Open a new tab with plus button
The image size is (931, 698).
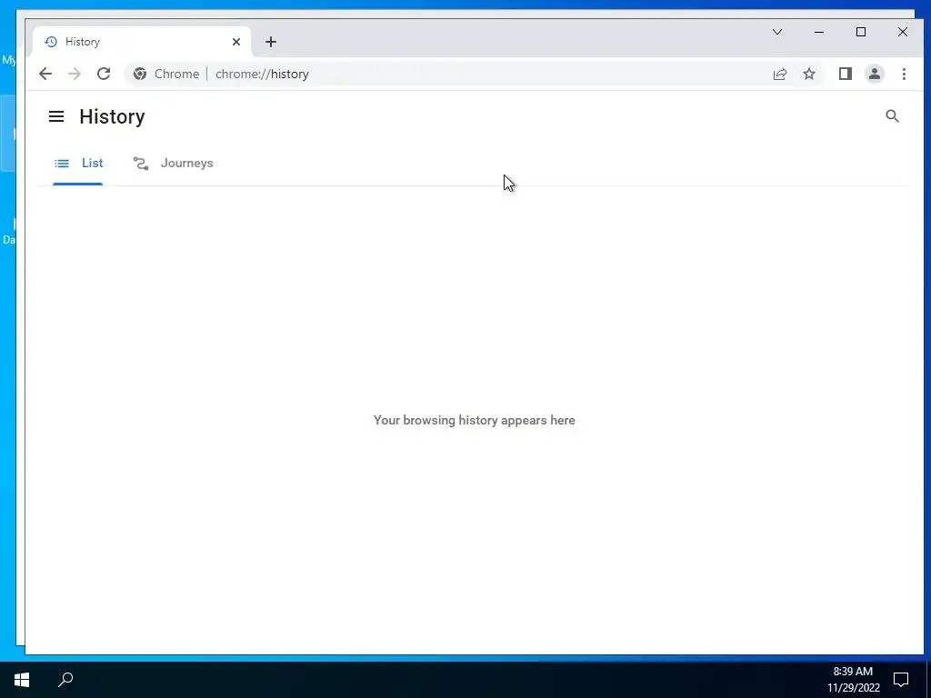pyautogui.click(x=271, y=42)
